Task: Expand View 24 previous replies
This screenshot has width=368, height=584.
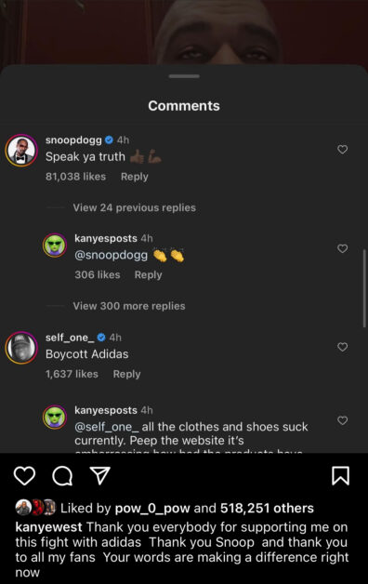Action: click(135, 207)
